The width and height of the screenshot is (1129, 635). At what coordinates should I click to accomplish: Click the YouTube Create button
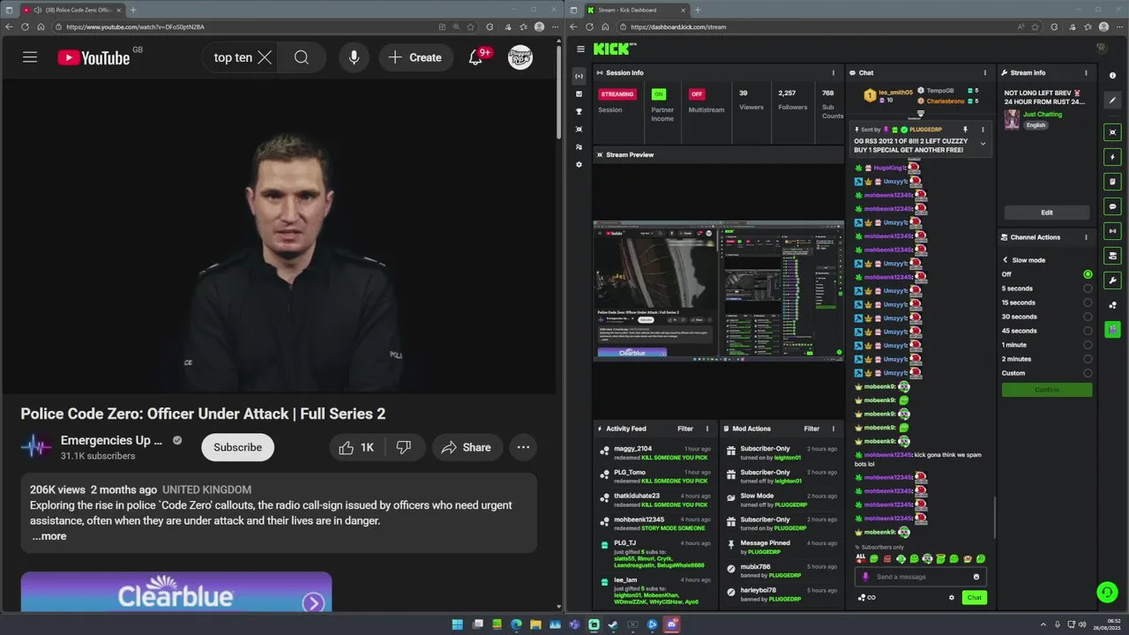(415, 57)
